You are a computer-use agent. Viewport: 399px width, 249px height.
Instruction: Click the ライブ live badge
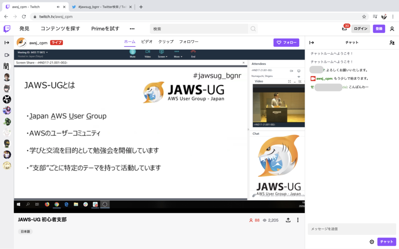pyautogui.click(x=56, y=42)
